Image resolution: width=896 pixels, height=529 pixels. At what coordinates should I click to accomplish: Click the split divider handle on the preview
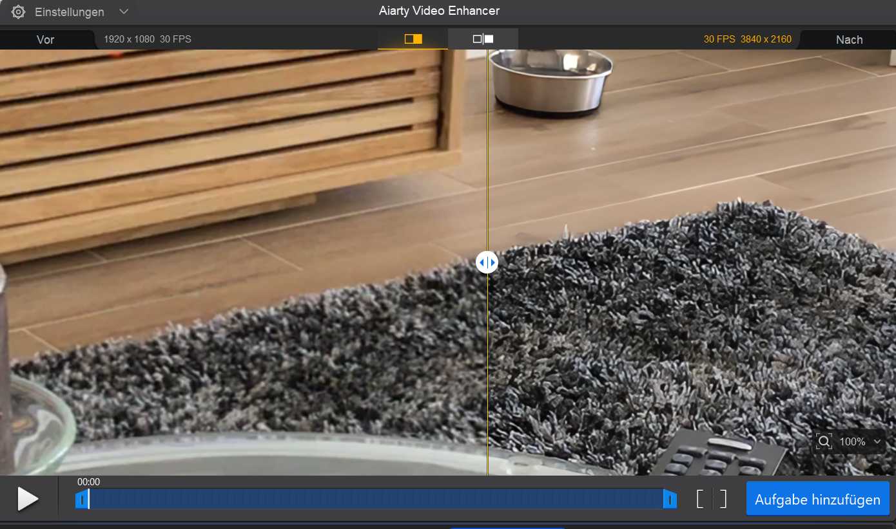(487, 262)
